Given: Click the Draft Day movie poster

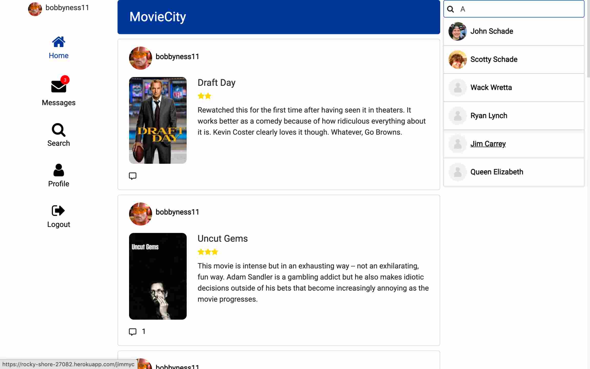Looking at the screenshot, I should [158, 120].
